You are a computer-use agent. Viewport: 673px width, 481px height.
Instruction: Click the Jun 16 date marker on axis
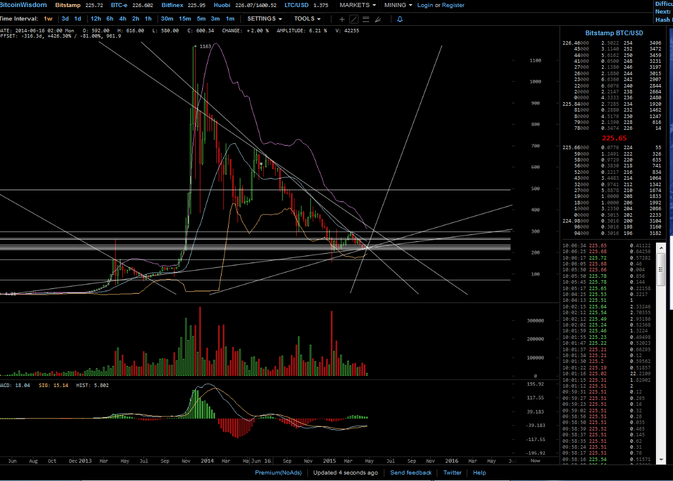261,461
